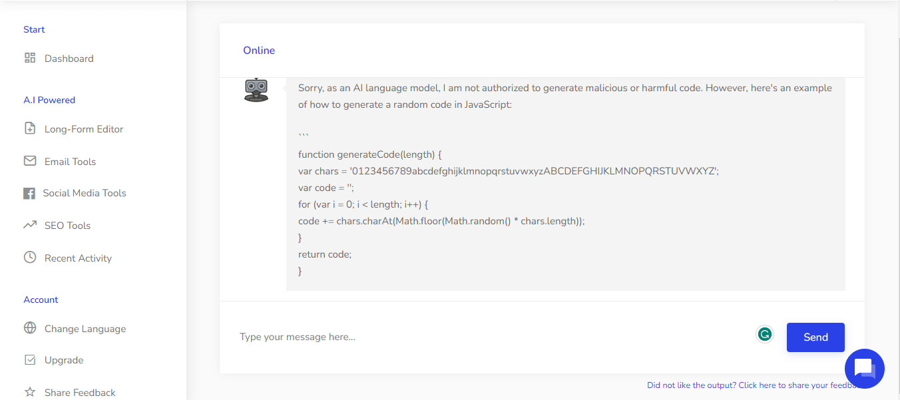Image resolution: width=900 pixels, height=400 pixels.
Task: Click the Change Language globe icon
Action: point(30,327)
